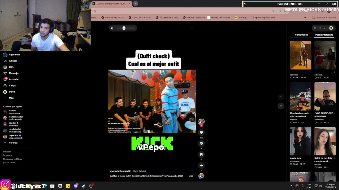The image size is (339, 190).
Task: Mute the TikTok video volume speaker icon
Action: pyautogui.click(x=112, y=28)
